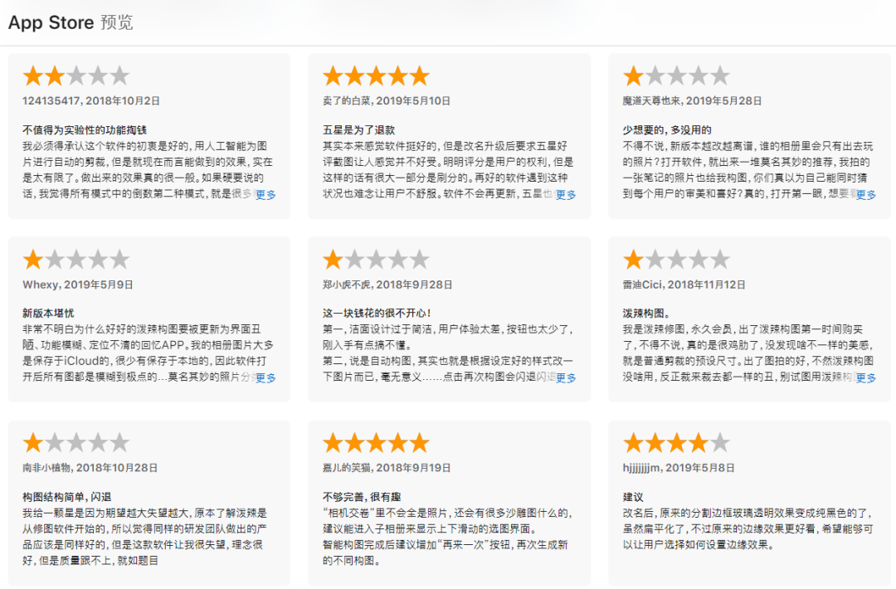Click star rating icon on Whexy's review
896x589 pixels.
click(x=76, y=260)
